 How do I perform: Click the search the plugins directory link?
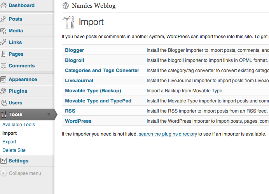(168, 134)
